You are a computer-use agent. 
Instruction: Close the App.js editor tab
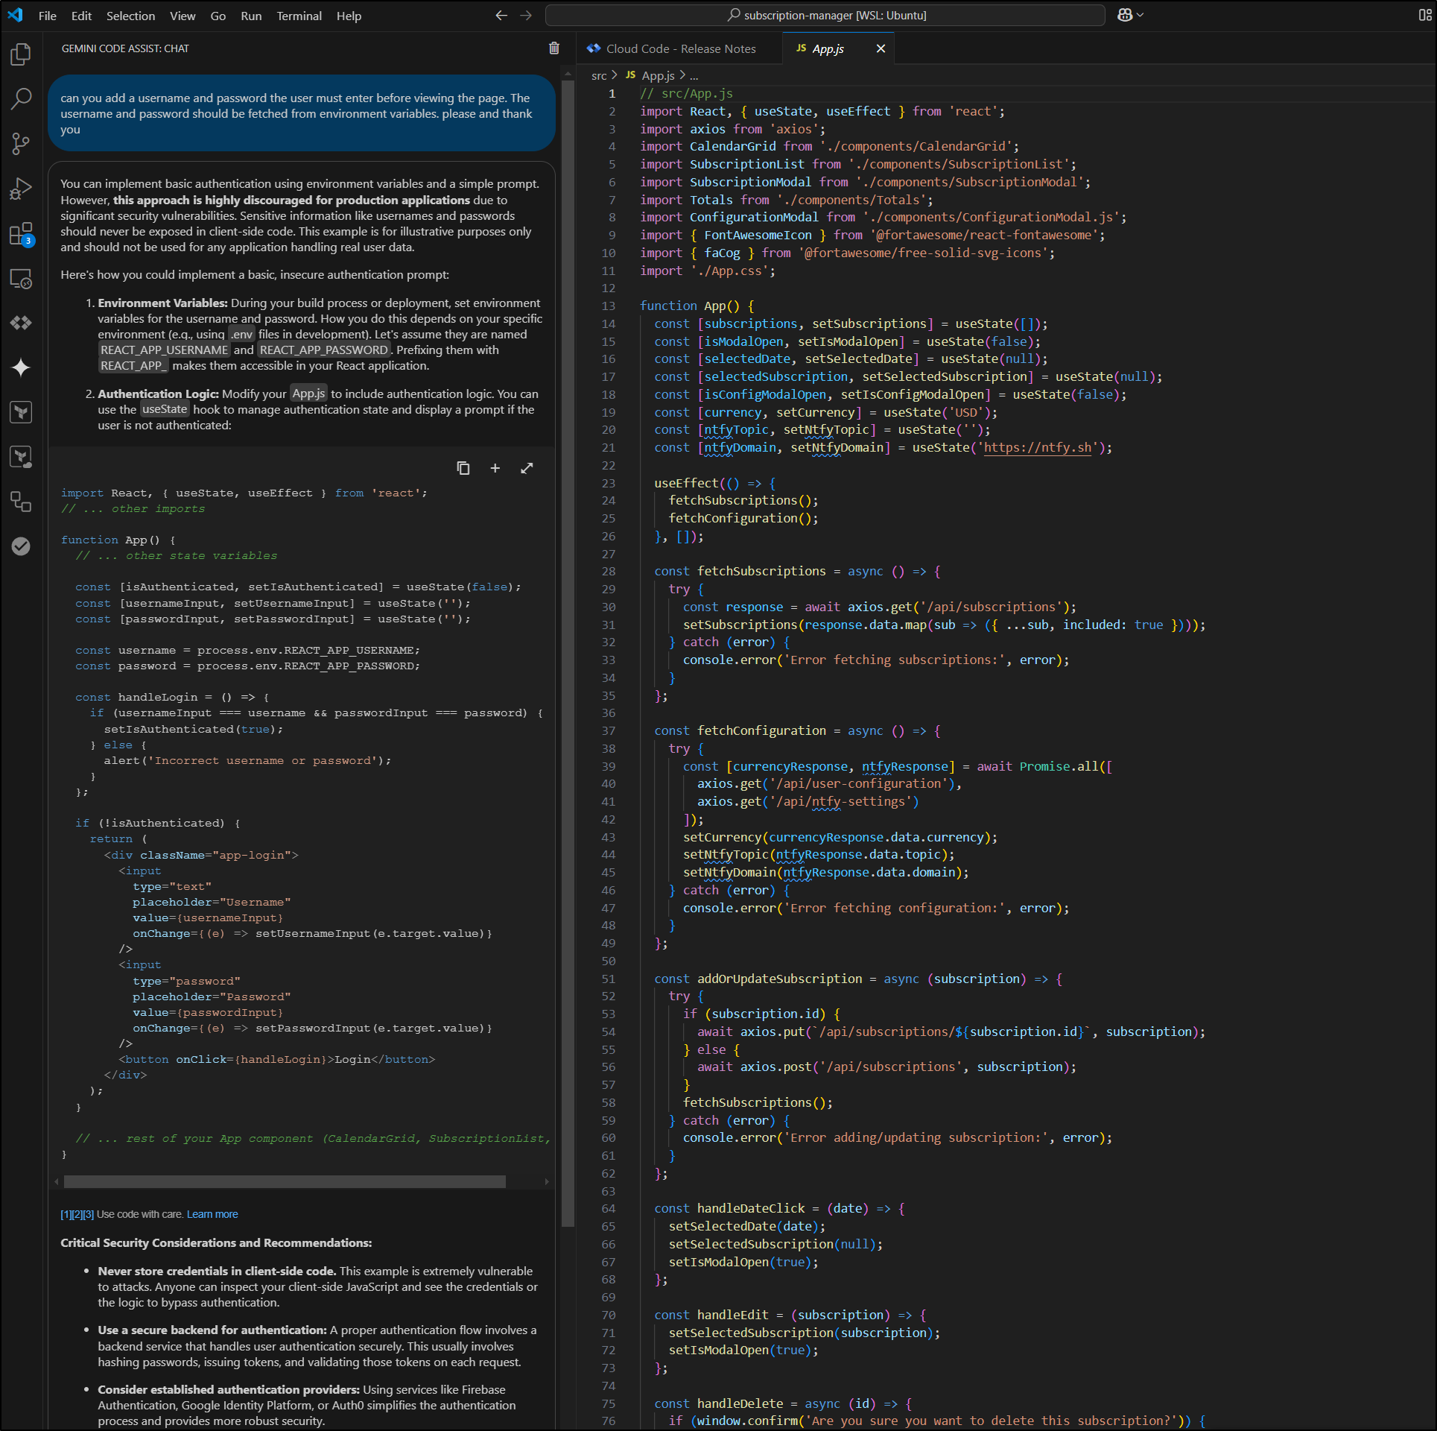(x=881, y=48)
